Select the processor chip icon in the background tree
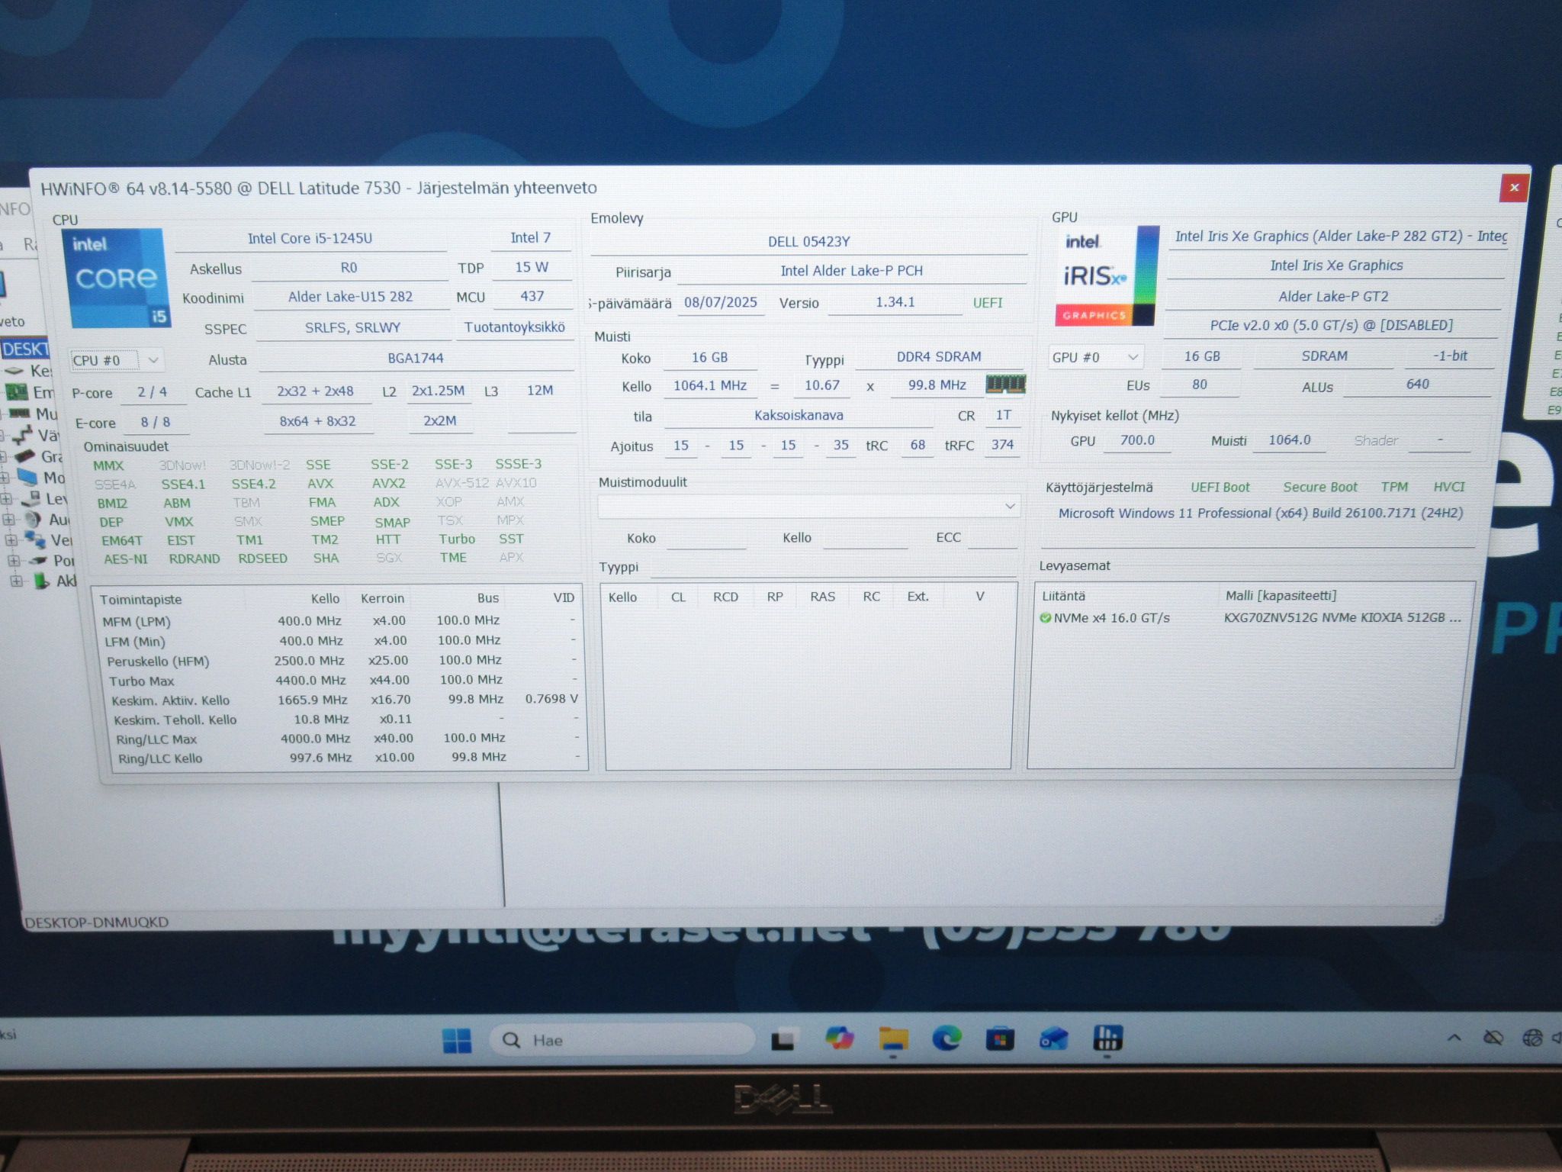1562x1172 pixels. tap(14, 371)
